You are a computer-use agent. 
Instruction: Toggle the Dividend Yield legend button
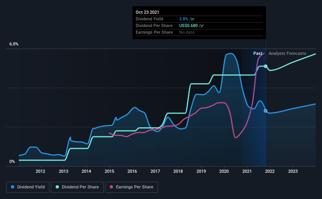point(28,187)
